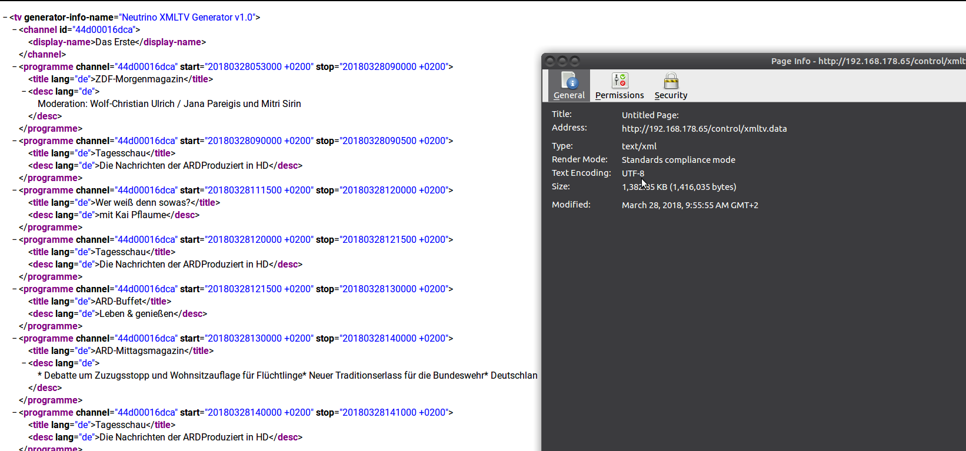Collapse the root tv element
Screen dimensions: 966x451
(x=5, y=18)
